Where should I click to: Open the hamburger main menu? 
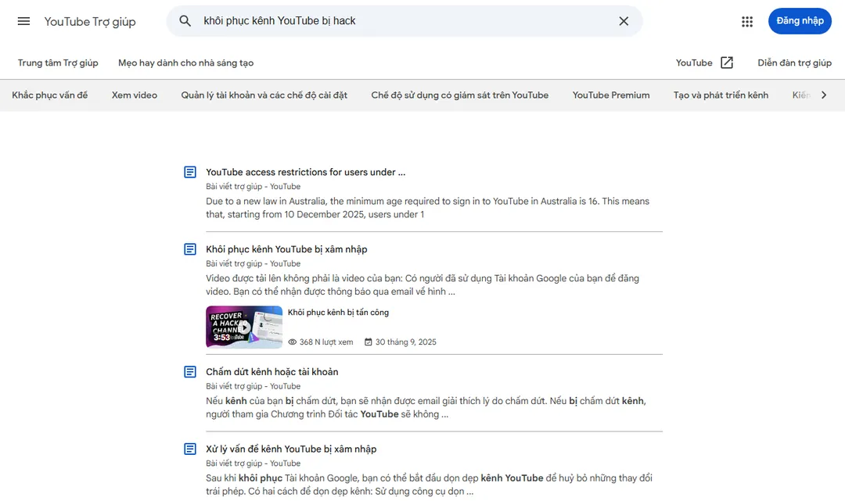point(23,22)
